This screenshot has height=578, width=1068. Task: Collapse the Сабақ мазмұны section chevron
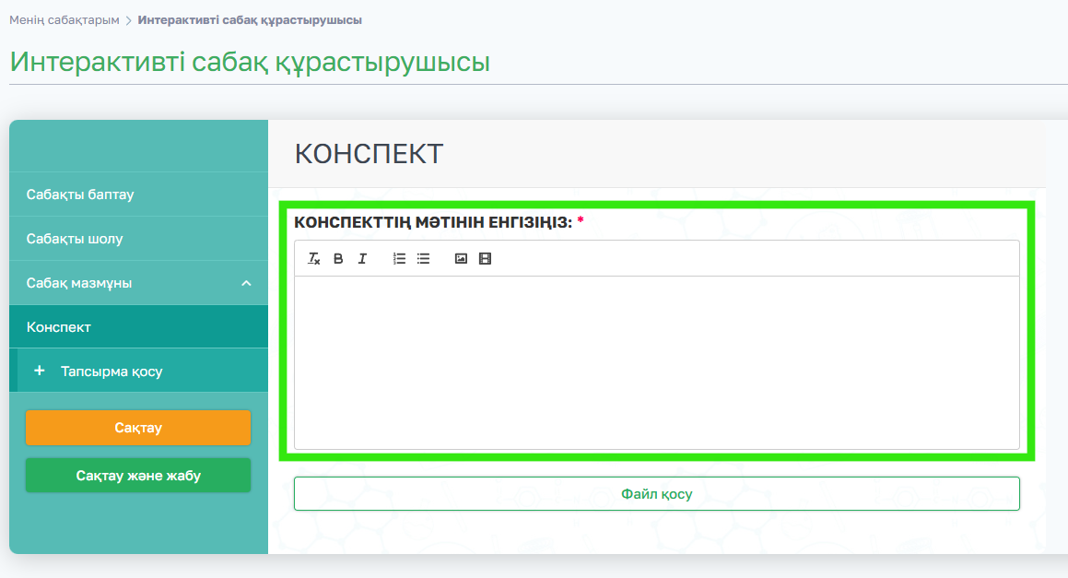coord(247,283)
